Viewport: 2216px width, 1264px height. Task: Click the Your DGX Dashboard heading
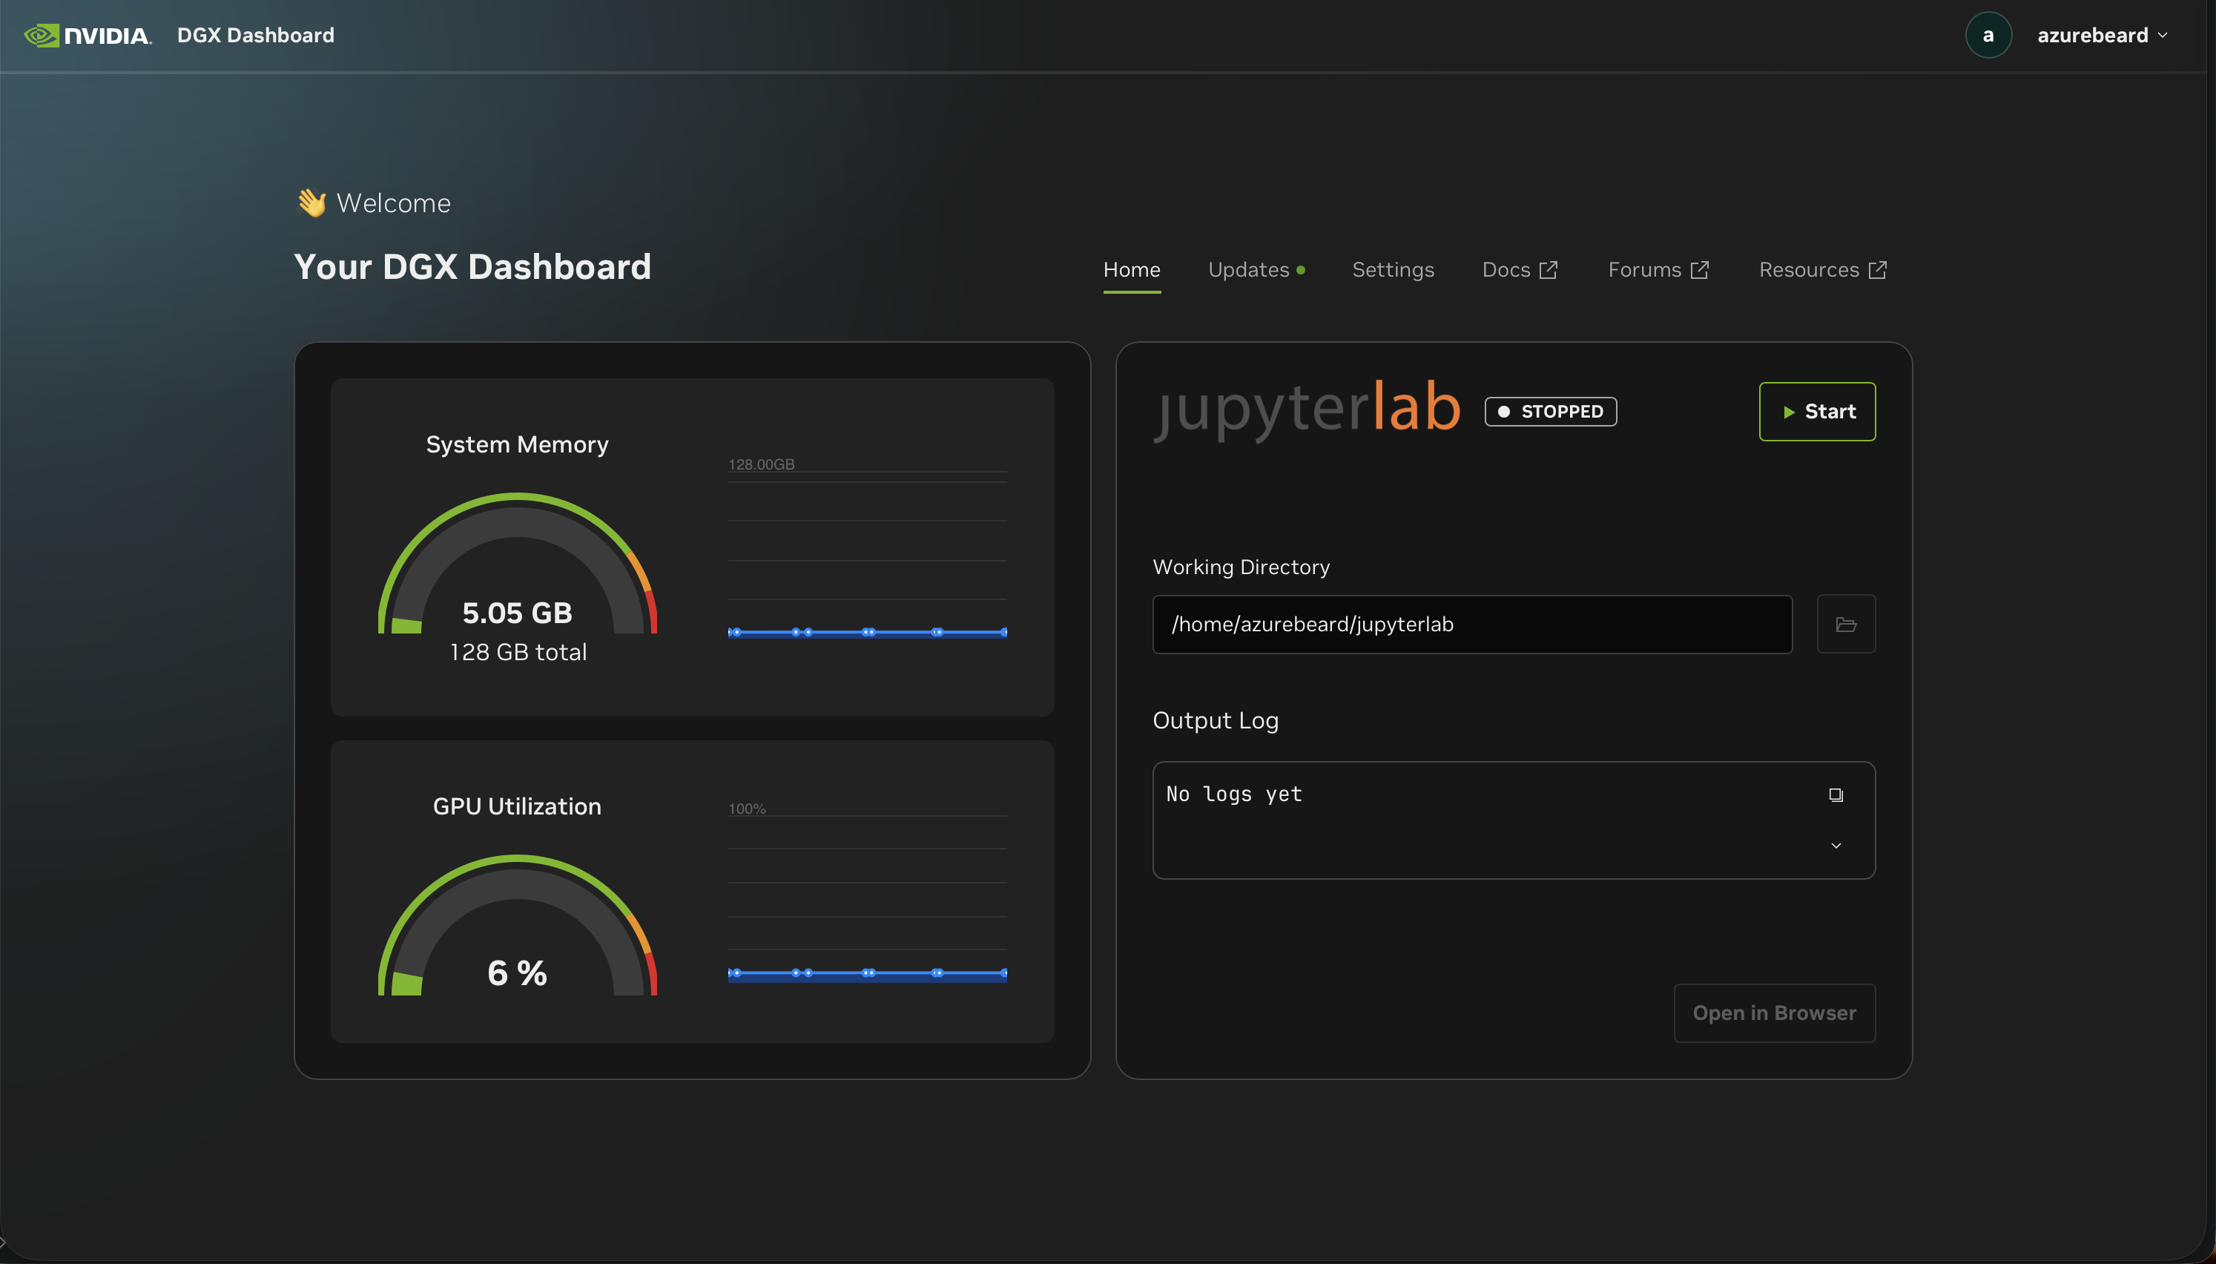(472, 266)
